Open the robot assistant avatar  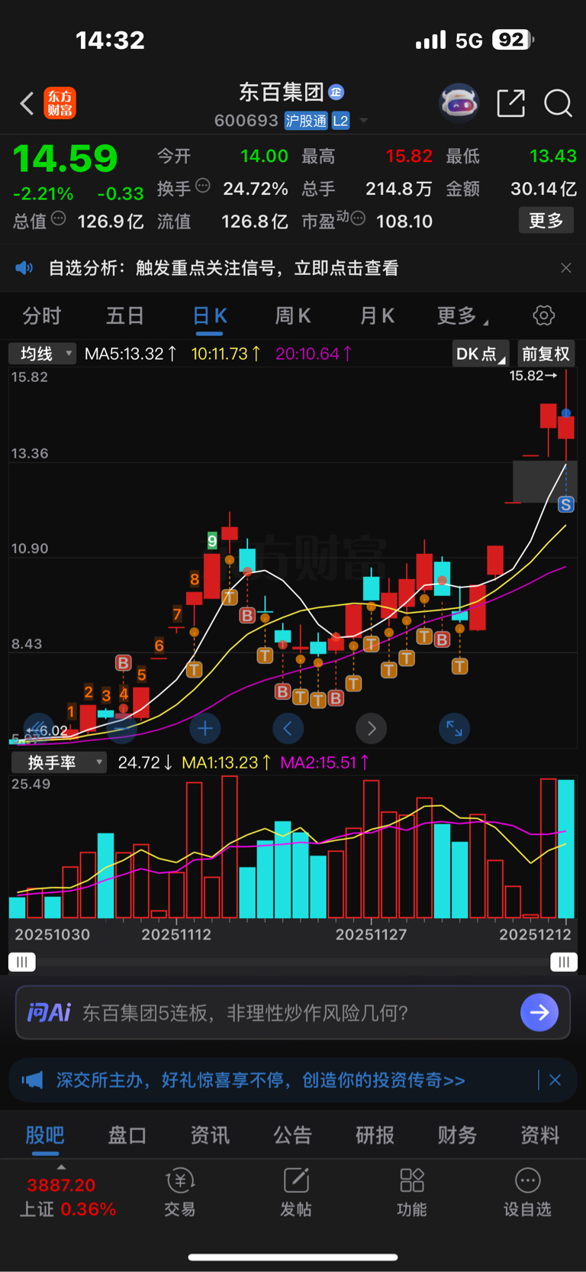pyautogui.click(x=459, y=102)
